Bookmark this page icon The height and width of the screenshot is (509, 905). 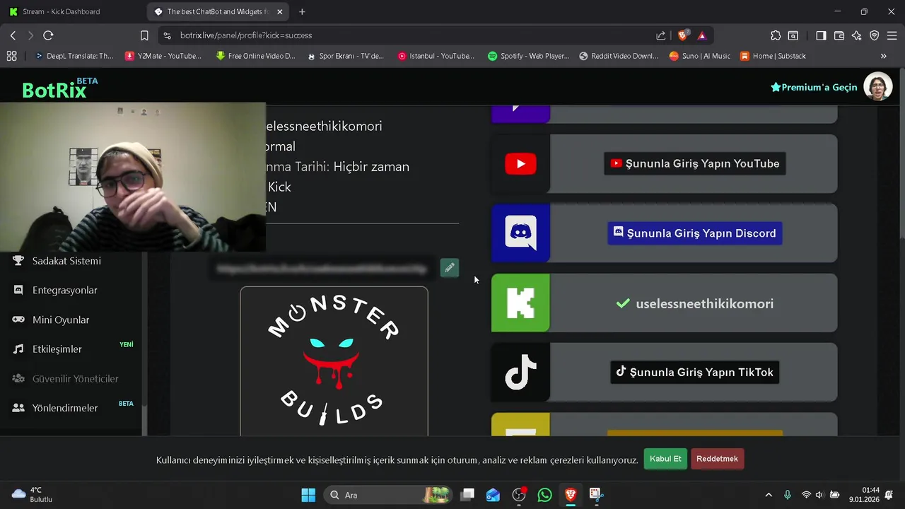pyautogui.click(x=144, y=35)
